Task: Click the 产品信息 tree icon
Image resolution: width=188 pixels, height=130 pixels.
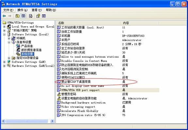Action: 18,46
